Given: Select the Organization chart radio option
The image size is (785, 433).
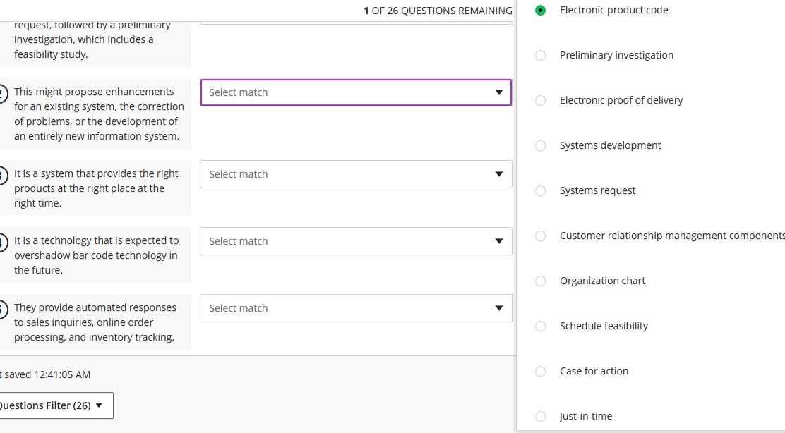Looking at the screenshot, I should (540, 281).
